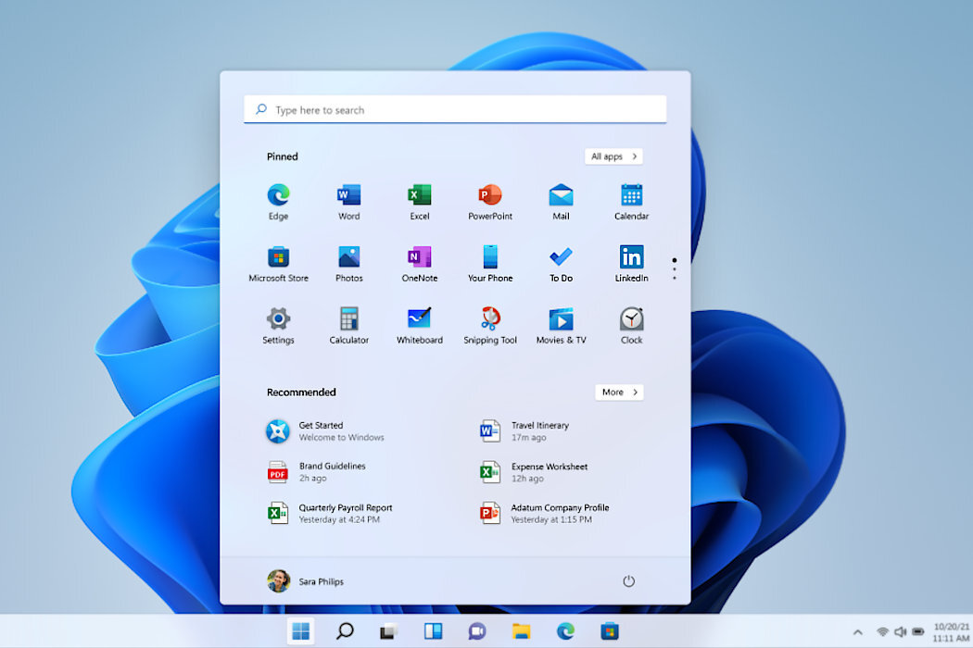Open the Excel pinned app
The height and width of the screenshot is (648, 973).
pyautogui.click(x=420, y=195)
